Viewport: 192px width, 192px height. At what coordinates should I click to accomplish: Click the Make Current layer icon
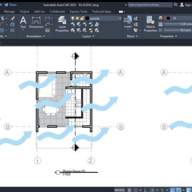97,25
